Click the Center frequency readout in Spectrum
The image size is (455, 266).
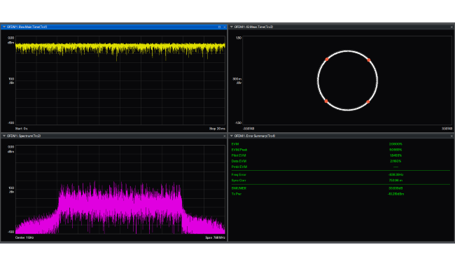pyautogui.click(x=24, y=237)
